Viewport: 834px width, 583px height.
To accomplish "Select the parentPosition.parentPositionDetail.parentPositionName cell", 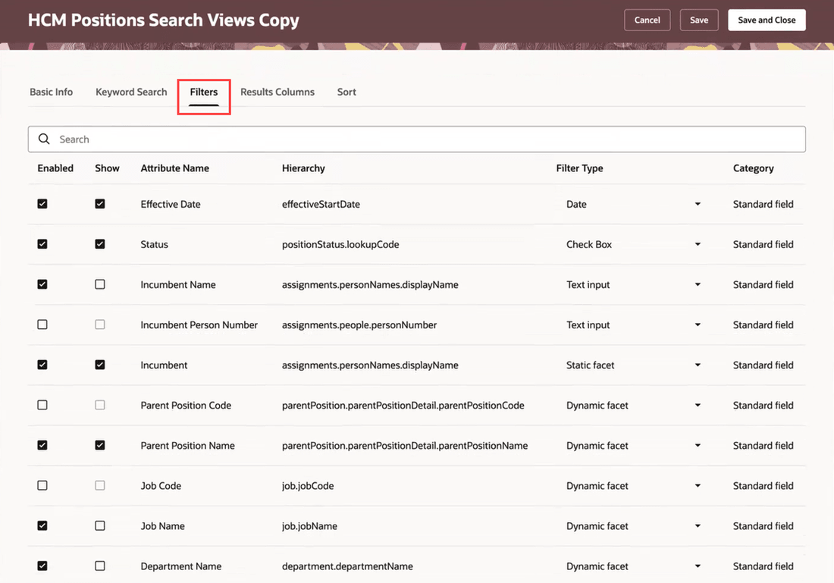I will 405,446.
